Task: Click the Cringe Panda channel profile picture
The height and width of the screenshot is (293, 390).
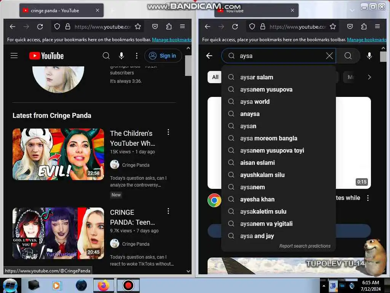Action: pos(58,79)
